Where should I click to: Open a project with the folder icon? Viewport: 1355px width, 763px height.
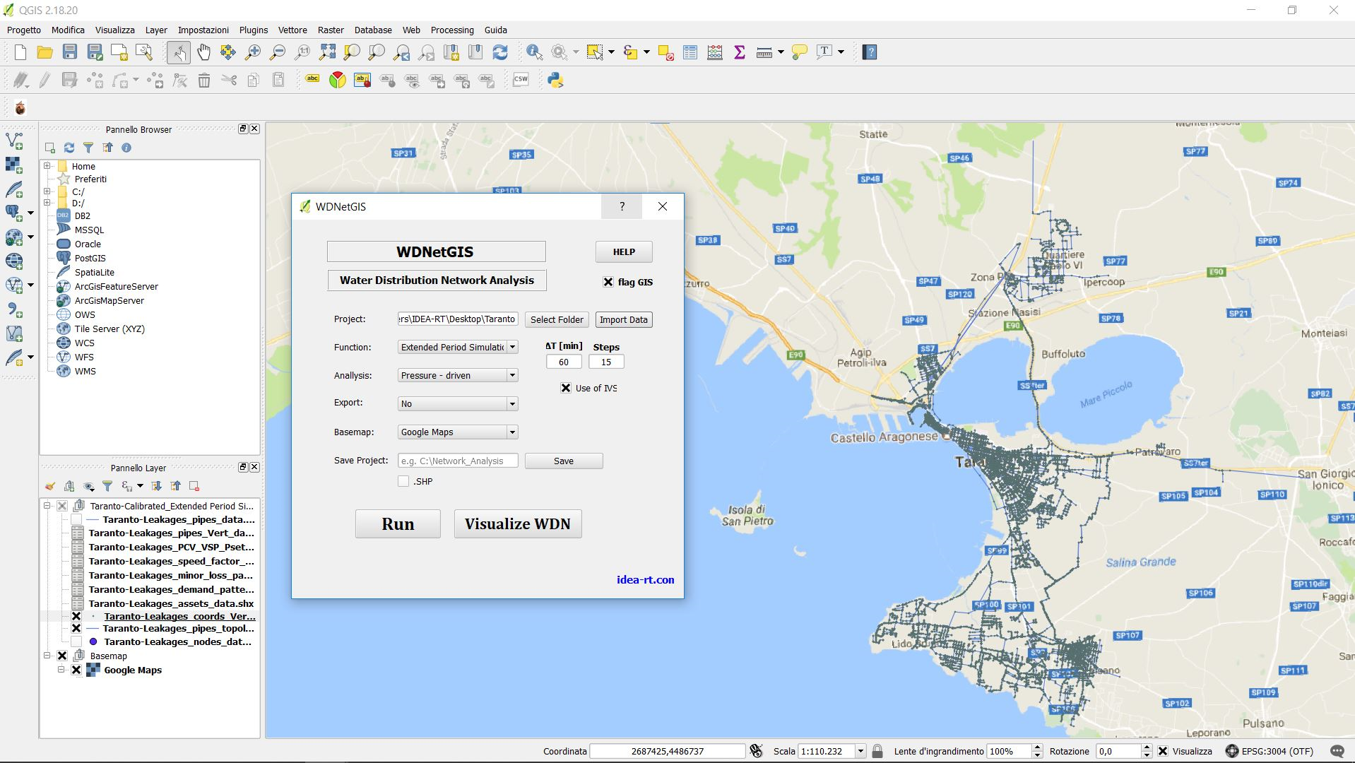[x=45, y=52]
